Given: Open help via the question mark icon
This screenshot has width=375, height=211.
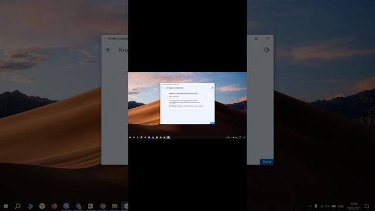Looking at the screenshot, I should pos(267,50).
